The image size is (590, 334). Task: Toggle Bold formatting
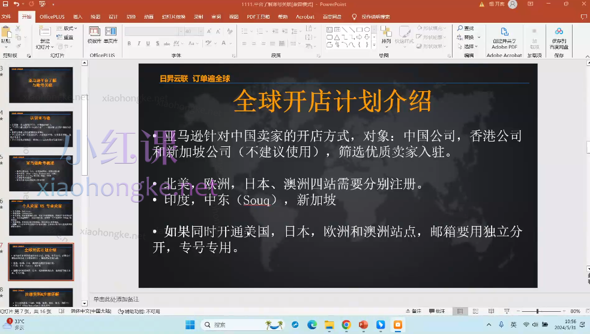click(129, 44)
